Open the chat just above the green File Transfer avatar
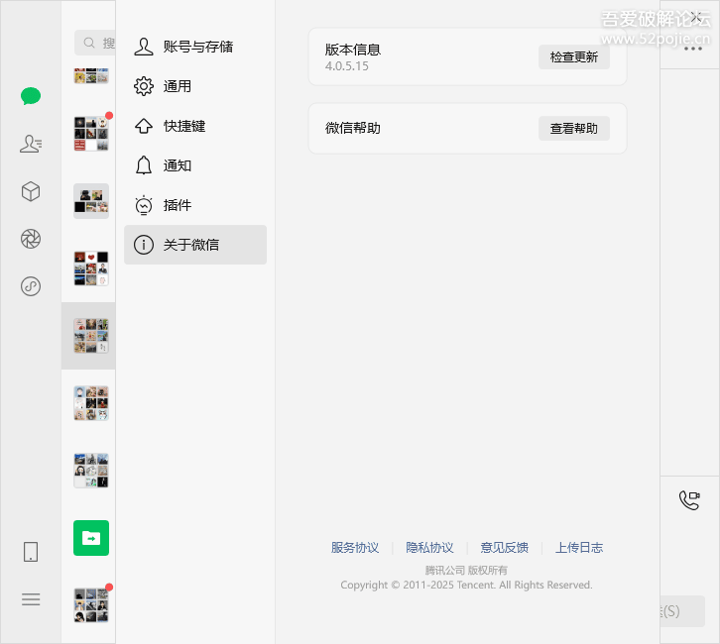 91,471
